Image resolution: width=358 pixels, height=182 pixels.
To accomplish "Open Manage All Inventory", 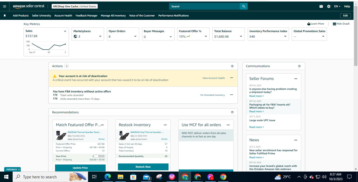I will [x=113, y=16].
